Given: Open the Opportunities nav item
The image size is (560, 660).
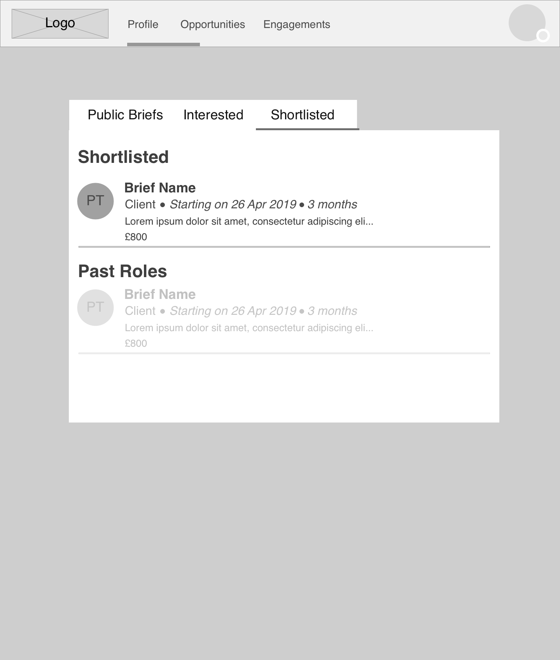Looking at the screenshot, I should 213,24.
